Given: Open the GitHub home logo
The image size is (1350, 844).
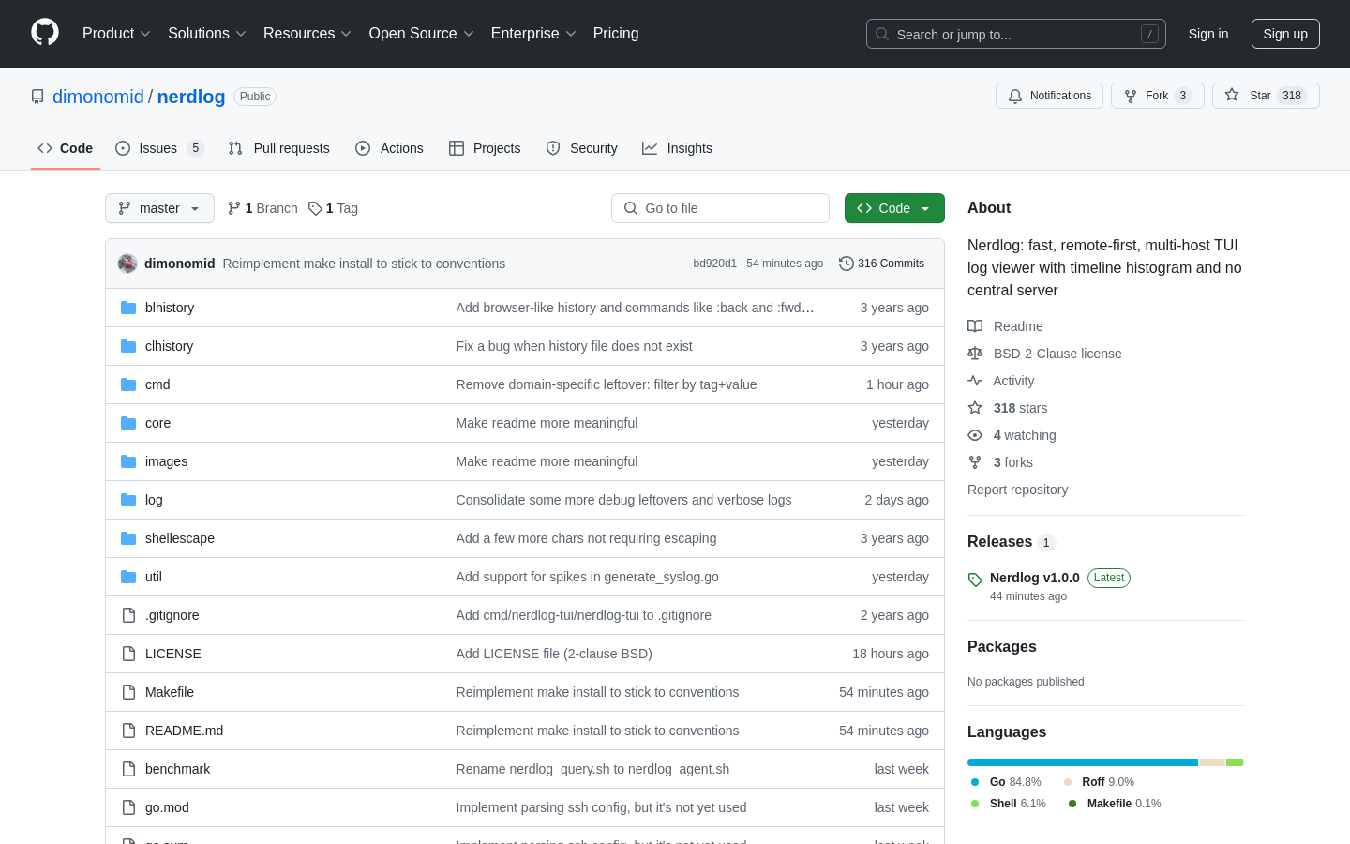Looking at the screenshot, I should point(45,33).
